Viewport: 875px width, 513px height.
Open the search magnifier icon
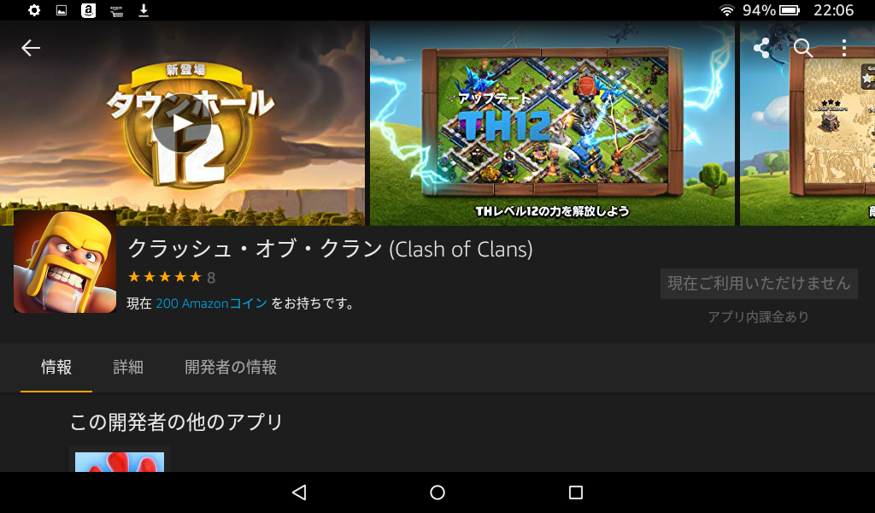point(803,48)
